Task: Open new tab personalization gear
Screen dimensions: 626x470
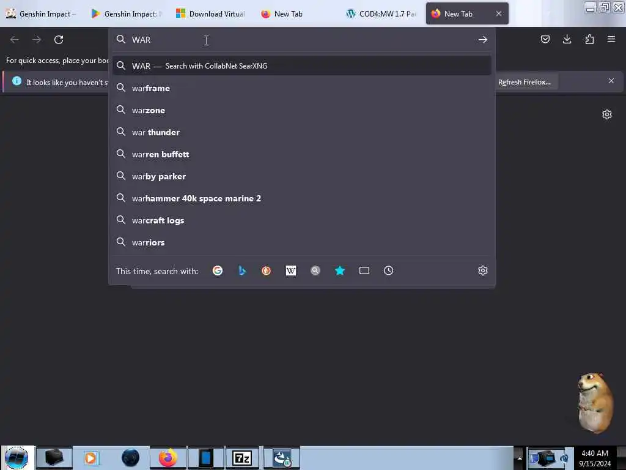Action: click(607, 114)
